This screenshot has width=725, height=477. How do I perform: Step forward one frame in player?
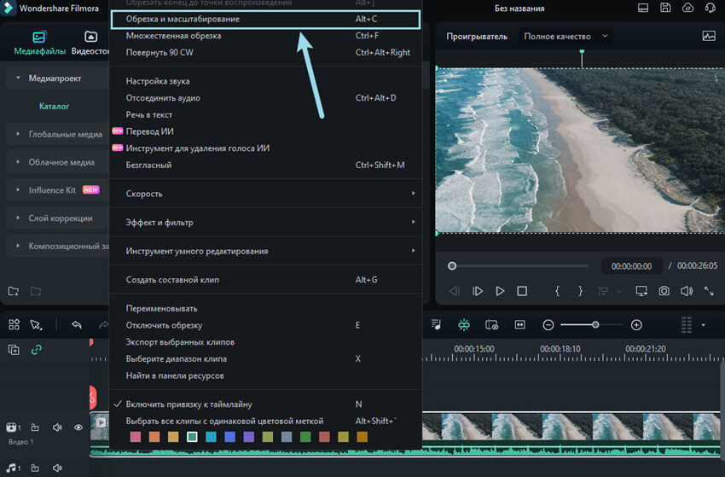(x=477, y=291)
